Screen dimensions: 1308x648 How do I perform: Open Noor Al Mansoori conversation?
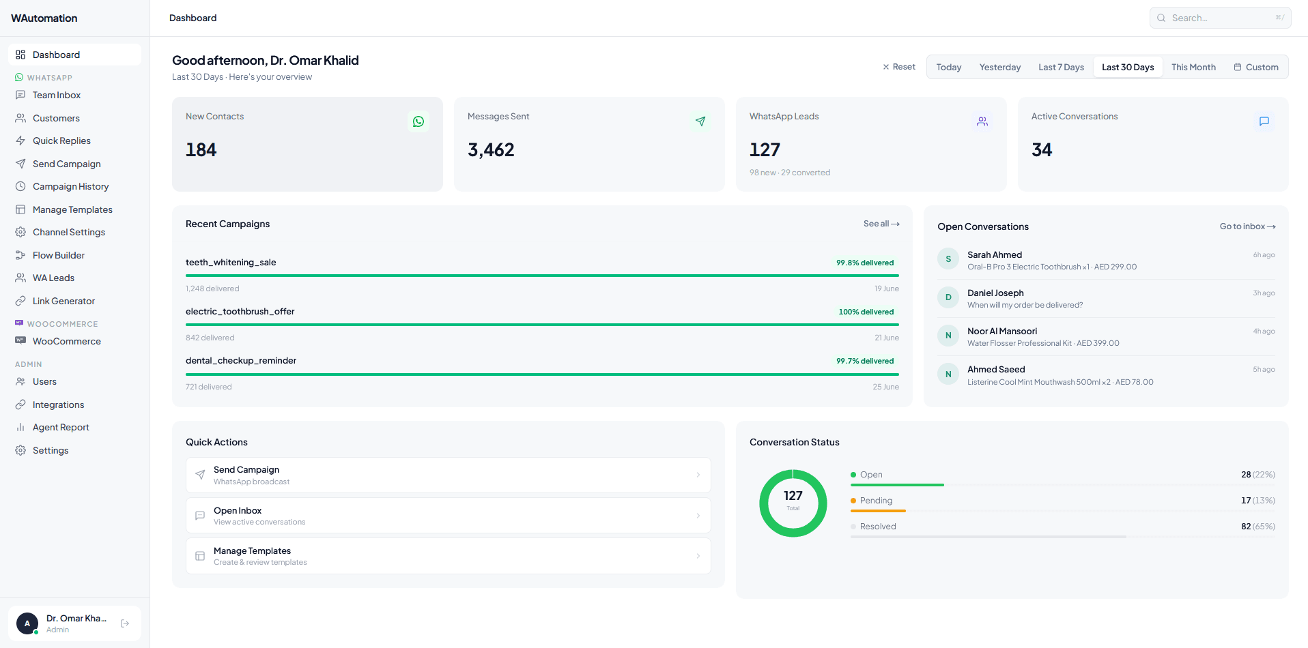[x=1106, y=336]
